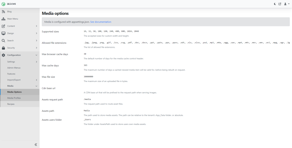Viewport: 292px width, 148px height.
Task: Click the value 365
Action: pyautogui.click(x=85, y=65)
